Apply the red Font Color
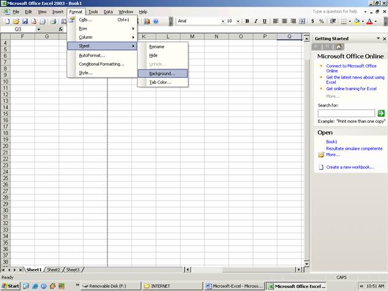The width and height of the screenshot is (388, 291). pyautogui.click(x=370, y=21)
